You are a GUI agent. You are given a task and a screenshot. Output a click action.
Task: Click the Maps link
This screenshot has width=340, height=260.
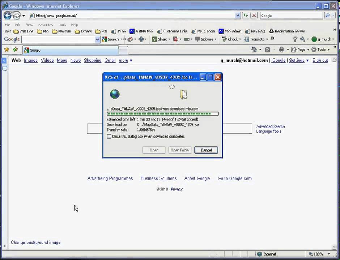coord(62,60)
